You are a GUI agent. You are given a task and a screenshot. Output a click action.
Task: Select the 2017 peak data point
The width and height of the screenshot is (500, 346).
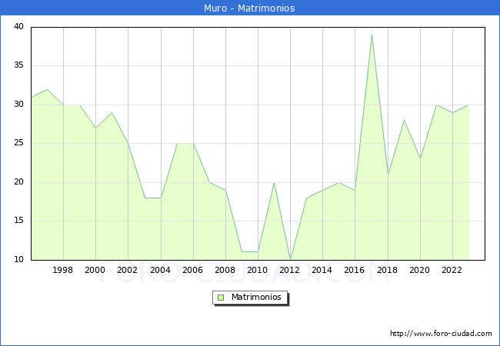(372, 35)
